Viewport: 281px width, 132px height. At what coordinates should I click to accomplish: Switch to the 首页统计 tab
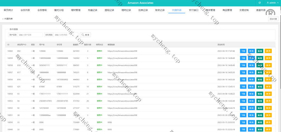pos(8,10)
